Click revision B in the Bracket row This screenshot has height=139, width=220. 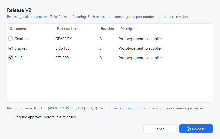[100, 48]
